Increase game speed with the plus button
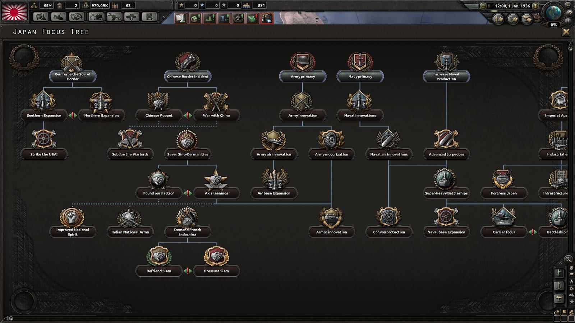The image size is (575, 323). point(535,6)
